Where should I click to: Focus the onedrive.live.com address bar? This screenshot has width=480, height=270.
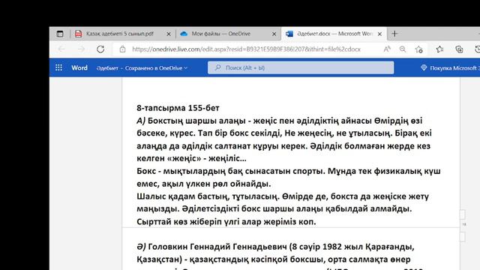coord(247,49)
